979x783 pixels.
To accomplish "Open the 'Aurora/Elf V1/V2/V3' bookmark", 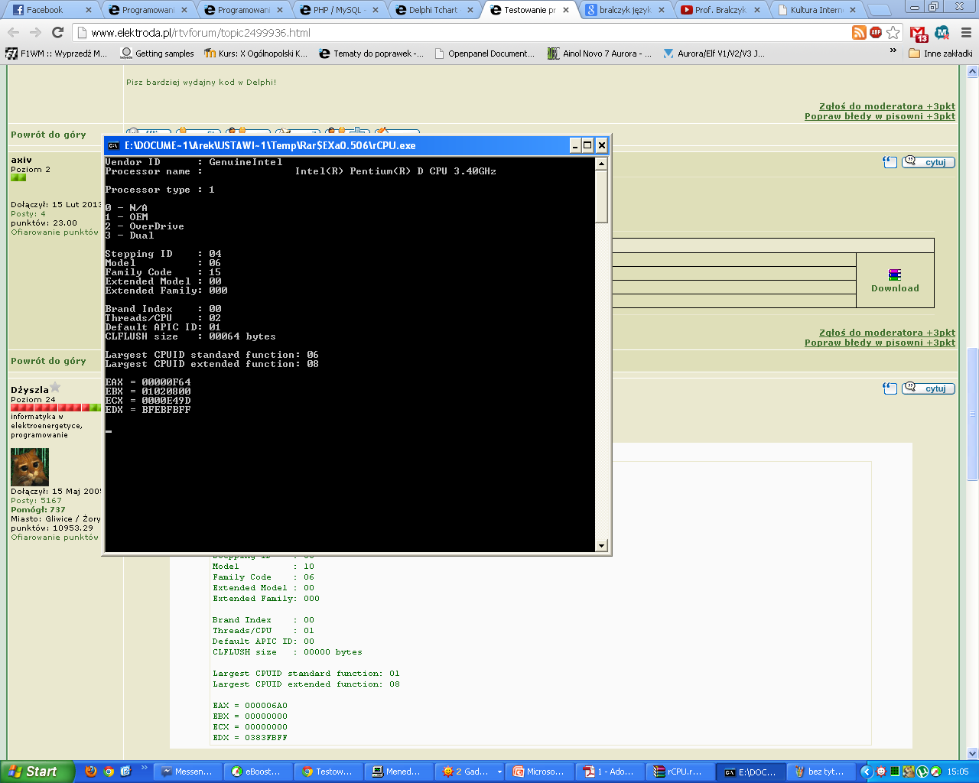I will point(714,54).
